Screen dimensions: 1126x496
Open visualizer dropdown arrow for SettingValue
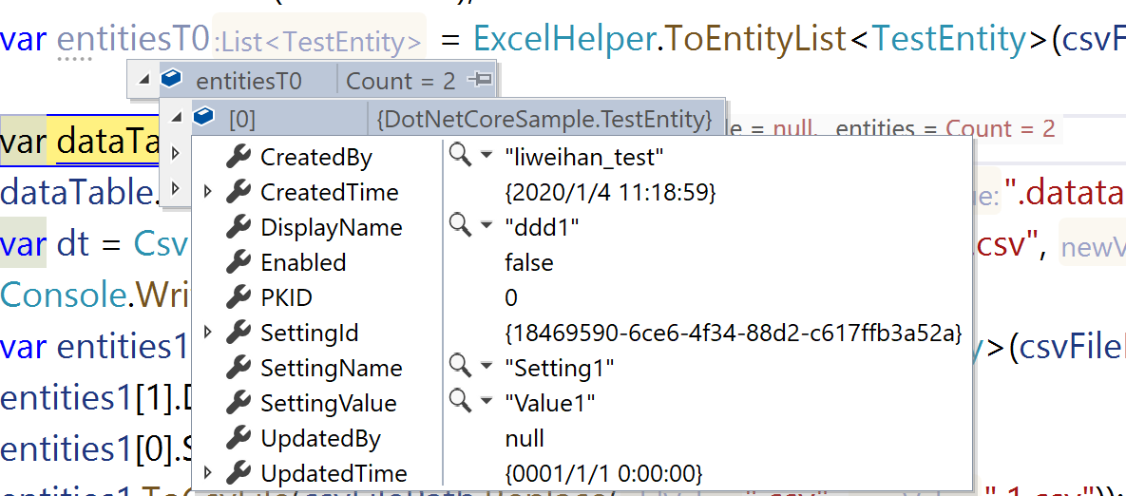click(x=486, y=402)
